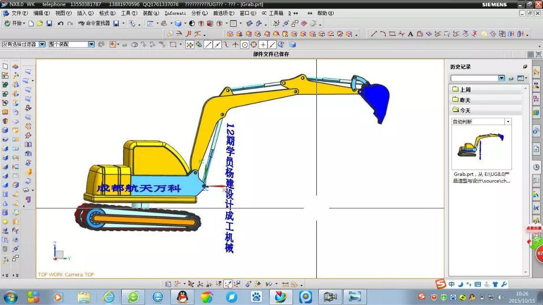Open the Preferences (首选项) menu
The width and height of the screenshot is (543, 305).
pos(223,13)
